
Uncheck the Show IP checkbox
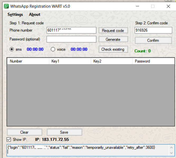9,140
